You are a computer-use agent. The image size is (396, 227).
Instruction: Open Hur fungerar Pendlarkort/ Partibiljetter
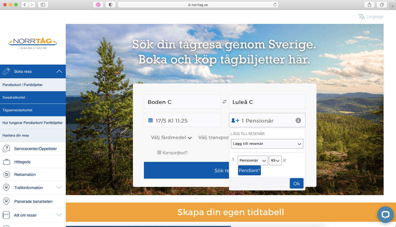33,123
